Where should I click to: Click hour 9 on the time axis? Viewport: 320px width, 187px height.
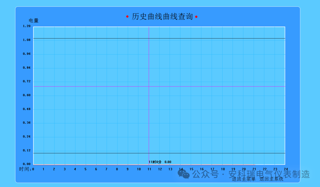[127, 169]
